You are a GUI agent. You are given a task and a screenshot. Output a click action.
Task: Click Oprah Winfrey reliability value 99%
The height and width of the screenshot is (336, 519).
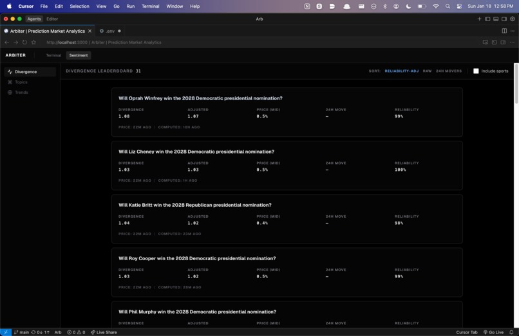pyautogui.click(x=399, y=116)
